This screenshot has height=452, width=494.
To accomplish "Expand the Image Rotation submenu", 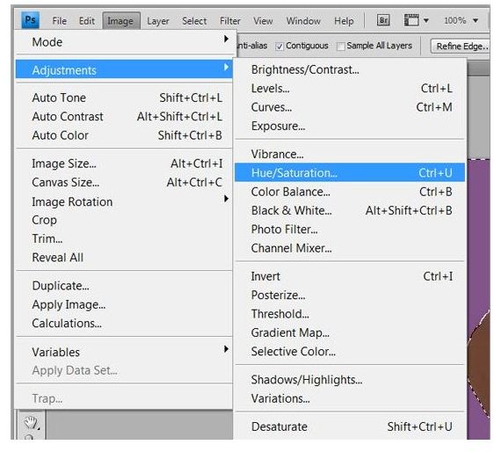I will click(x=125, y=201).
